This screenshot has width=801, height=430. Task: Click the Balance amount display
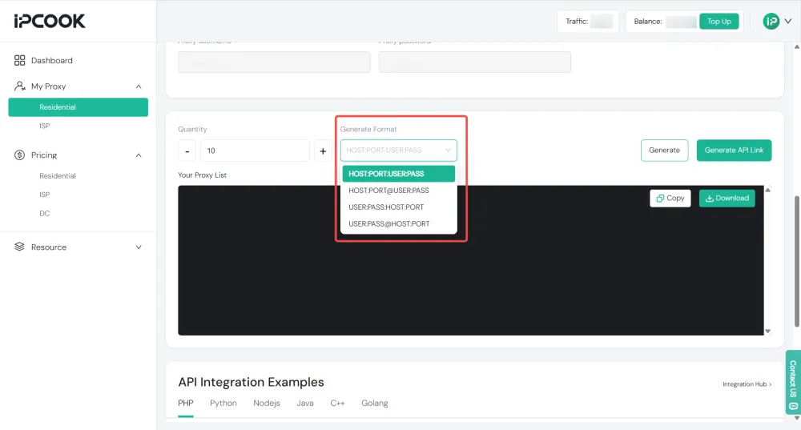(x=681, y=22)
